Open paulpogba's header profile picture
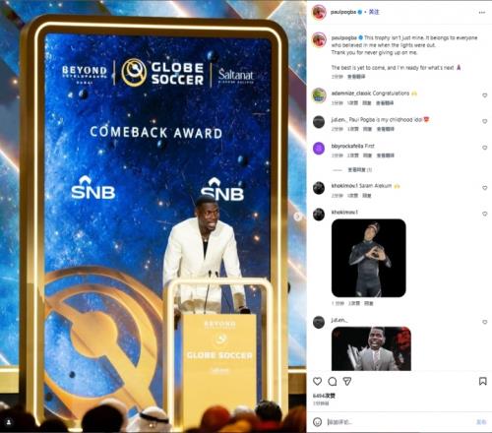Image resolution: width=492 pixels, height=433 pixels. (319, 13)
